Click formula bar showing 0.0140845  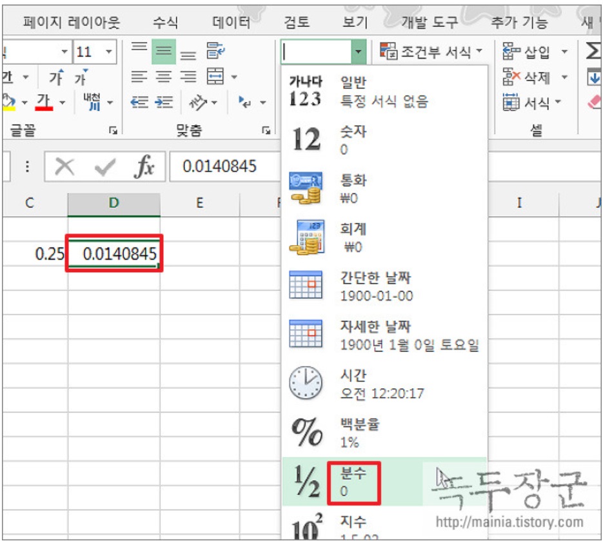click(225, 166)
